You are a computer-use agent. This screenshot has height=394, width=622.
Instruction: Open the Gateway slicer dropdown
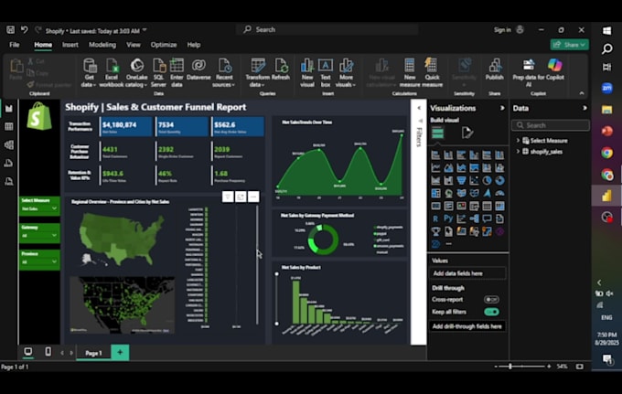click(x=54, y=236)
